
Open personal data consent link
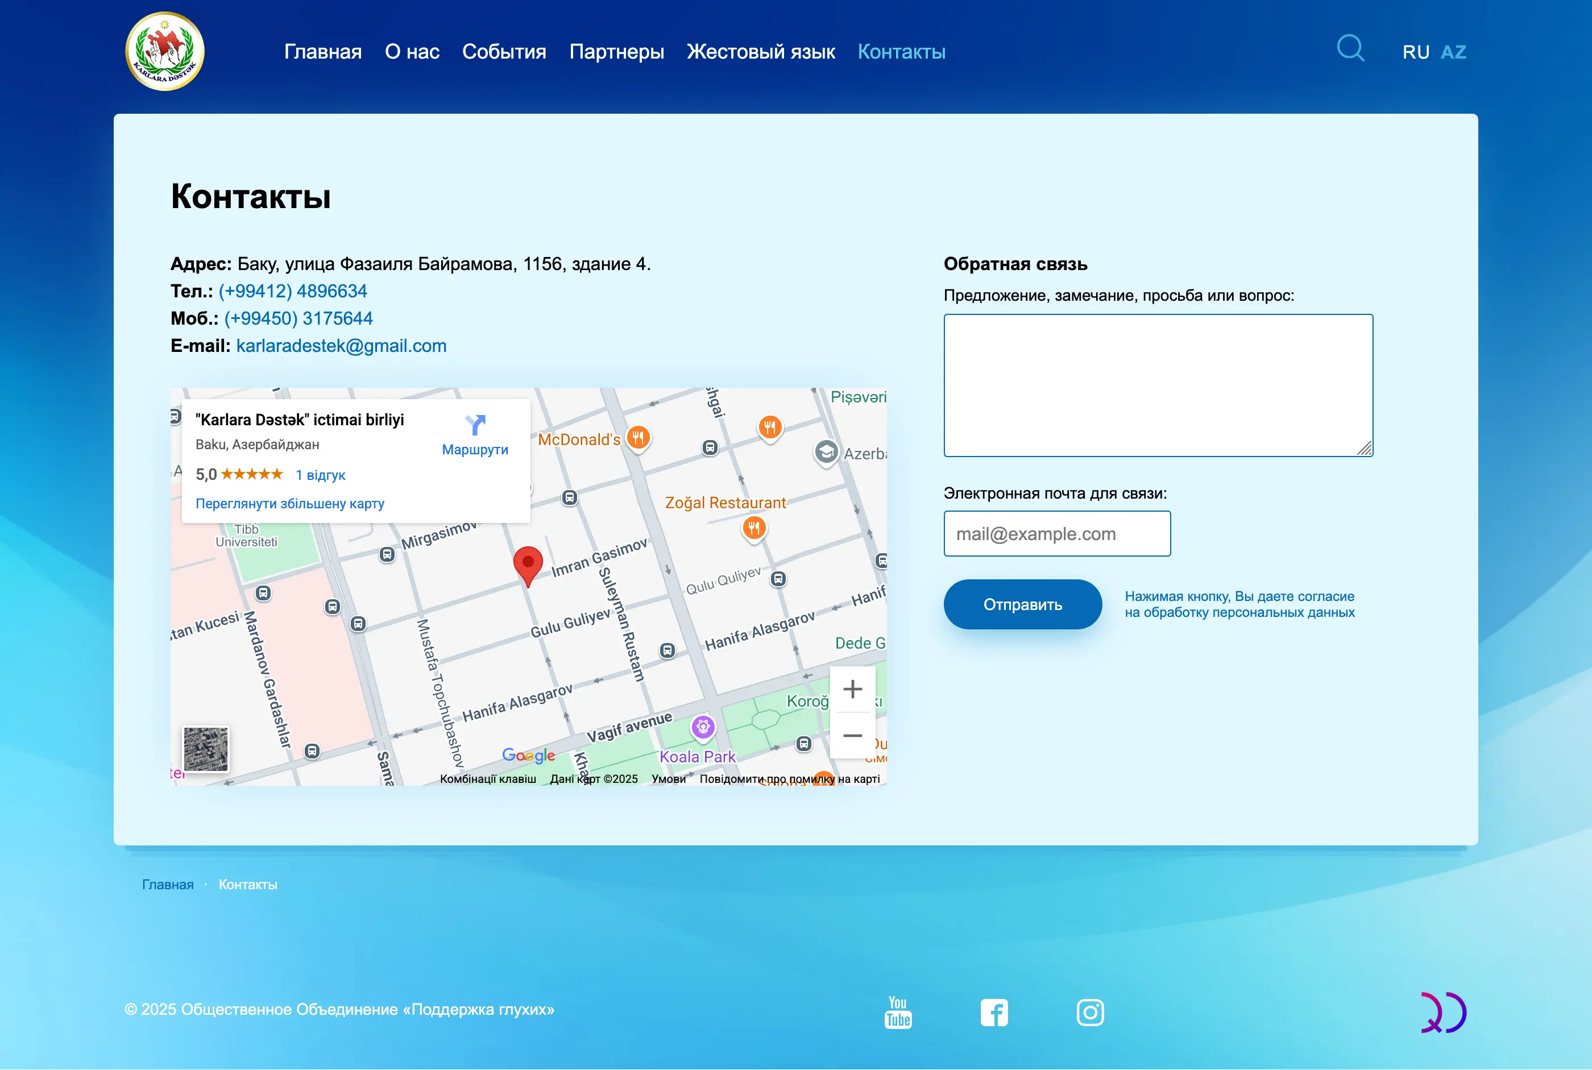[1239, 604]
